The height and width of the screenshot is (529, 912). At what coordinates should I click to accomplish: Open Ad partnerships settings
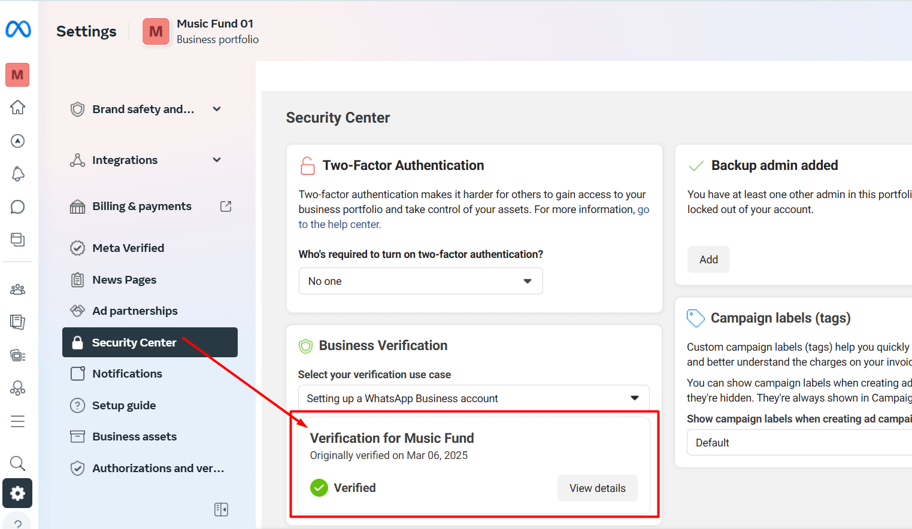click(150, 311)
